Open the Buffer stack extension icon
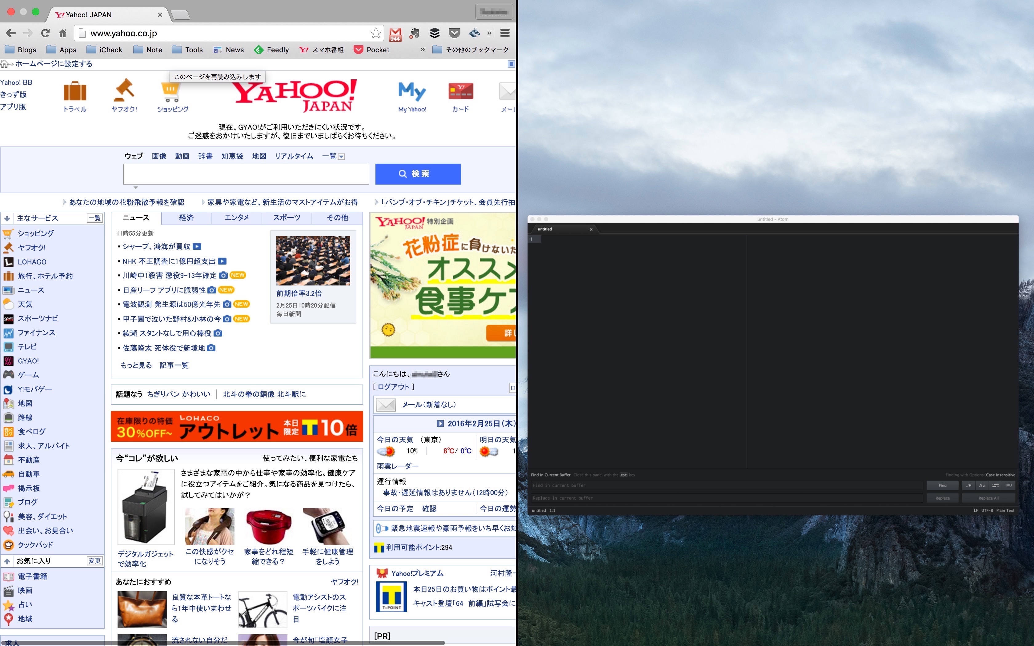 coord(435,33)
